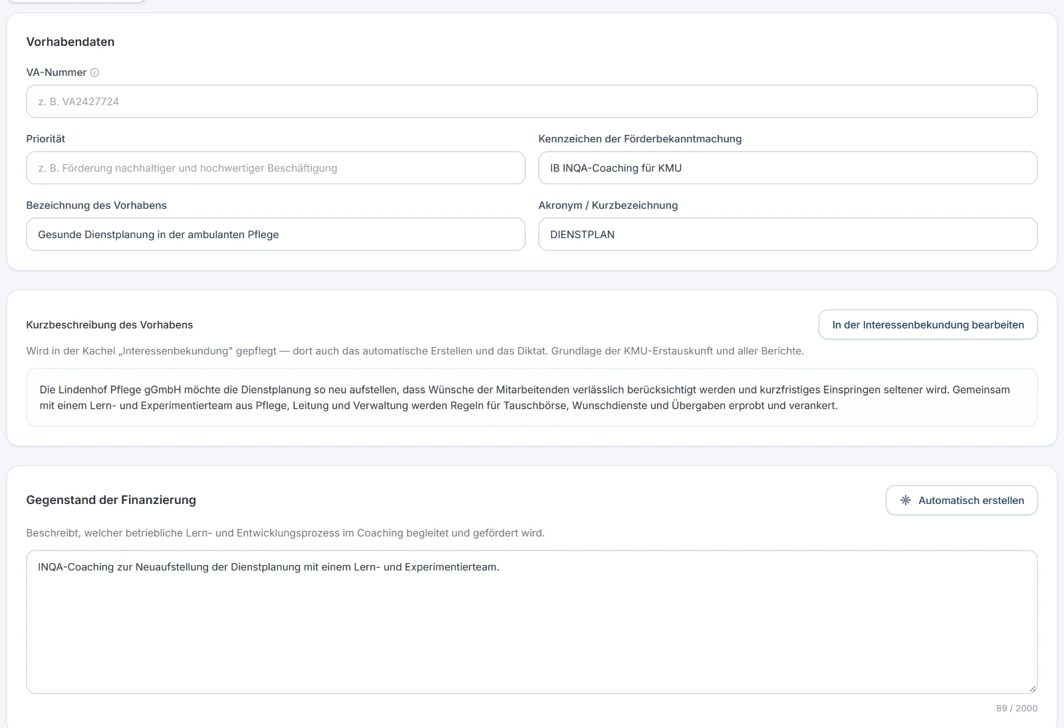1064x728 pixels.
Task: Focus the VA-Nummer input field
Action: 532,101
